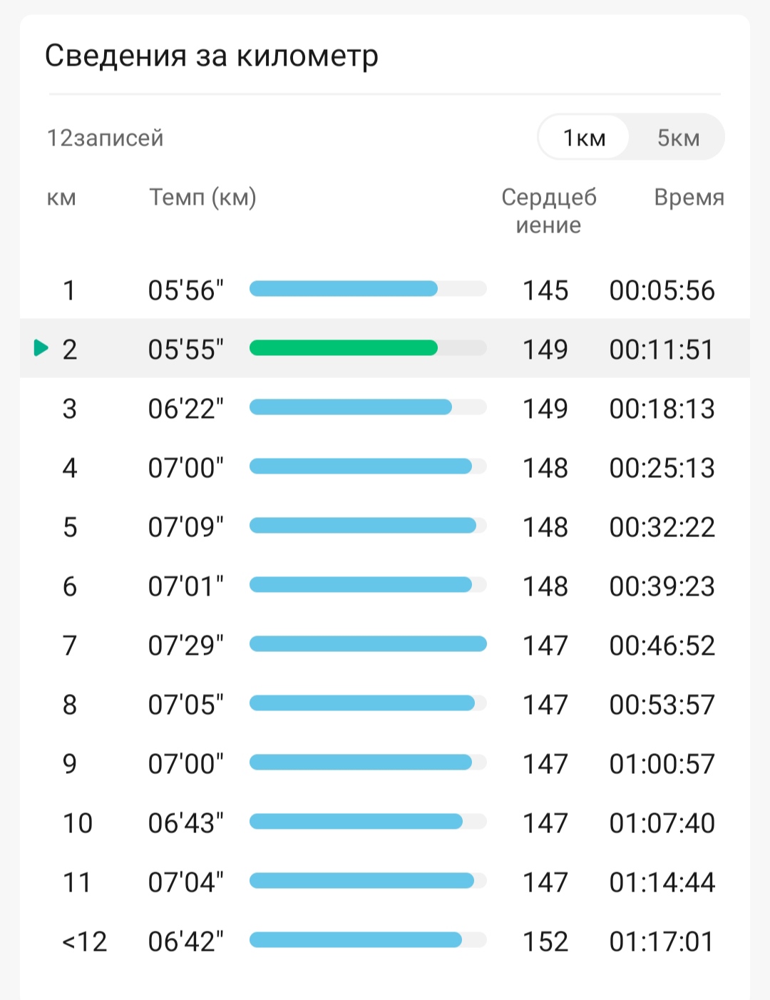Open kilometer 4 row showing 00:25:13
Image resolution: width=770 pixels, height=1000 pixels.
[x=385, y=467]
